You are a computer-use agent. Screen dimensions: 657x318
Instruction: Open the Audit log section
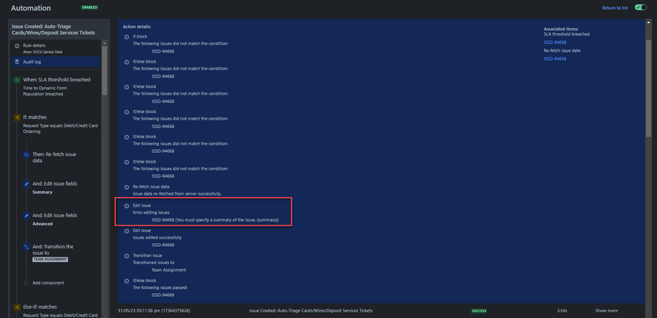click(x=56, y=62)
